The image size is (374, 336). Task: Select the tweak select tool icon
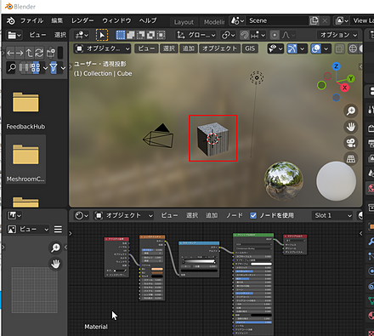(x=102, y=35)
